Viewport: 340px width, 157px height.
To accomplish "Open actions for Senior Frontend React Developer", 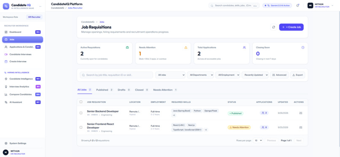I will click(x=301, y=128).
